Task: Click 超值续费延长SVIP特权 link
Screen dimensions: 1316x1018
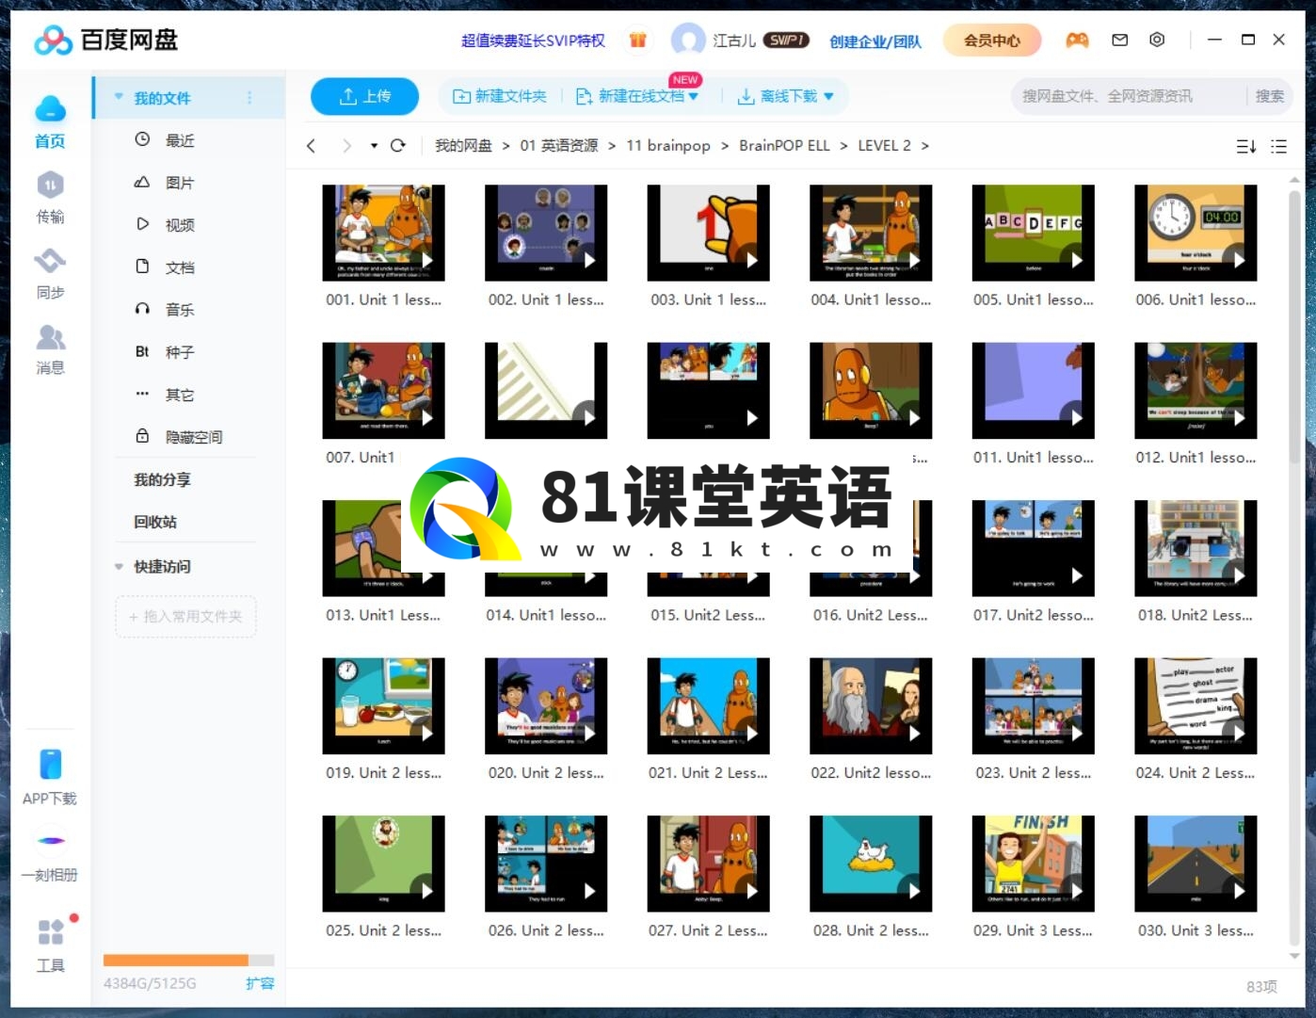Action: (x=533, y=40)
